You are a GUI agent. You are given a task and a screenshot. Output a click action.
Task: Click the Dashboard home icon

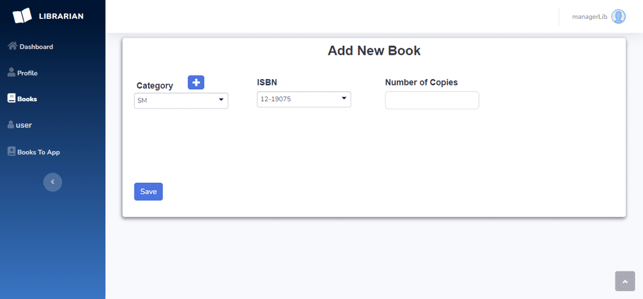[x=13, y=45]
